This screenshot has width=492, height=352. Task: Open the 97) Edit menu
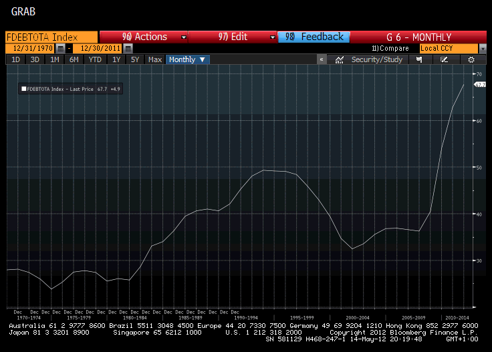(x=232, y=37)
